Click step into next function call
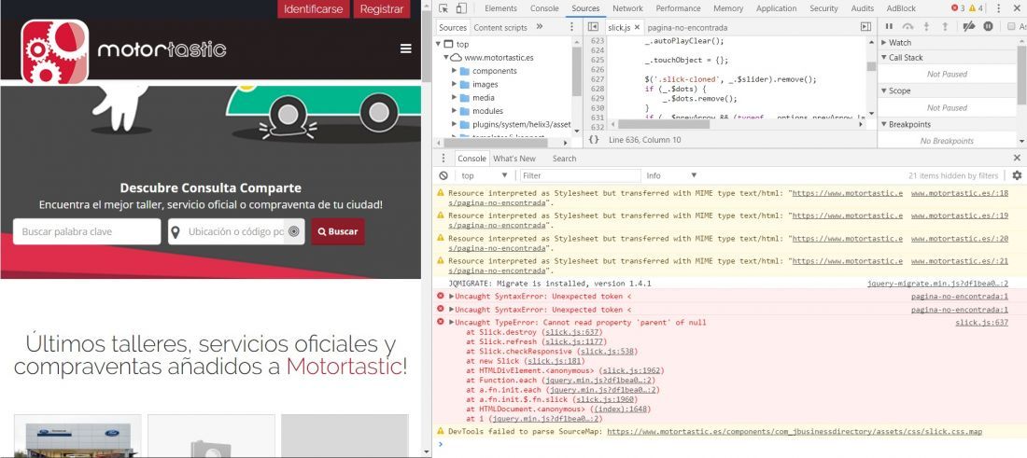The width and height of the screenshot is (1027, 458). pyautogui.click(x=926, y=26)
